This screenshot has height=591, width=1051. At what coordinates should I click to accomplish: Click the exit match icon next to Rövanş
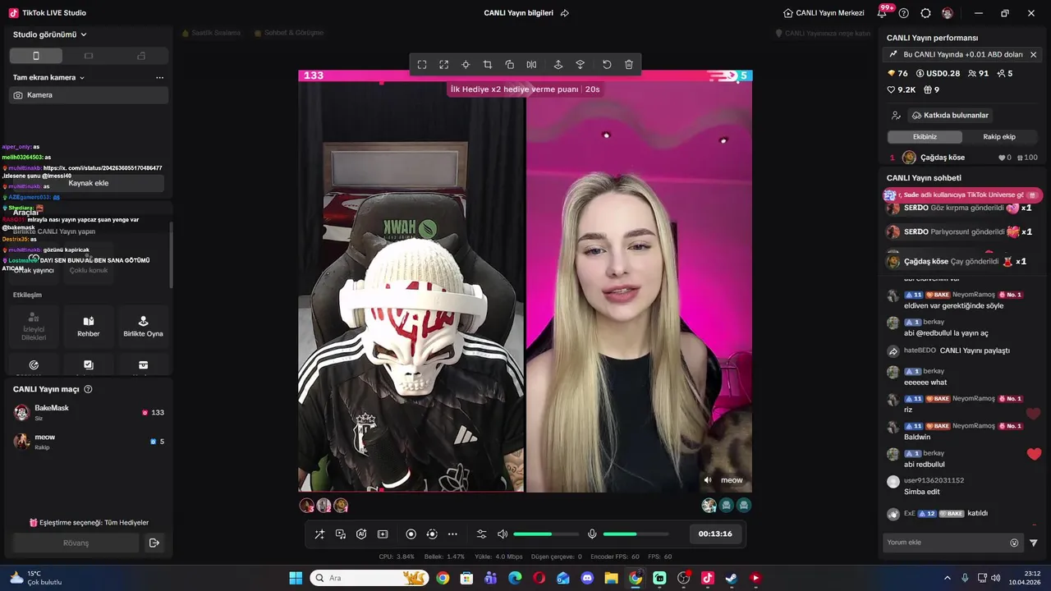[154, 543]
